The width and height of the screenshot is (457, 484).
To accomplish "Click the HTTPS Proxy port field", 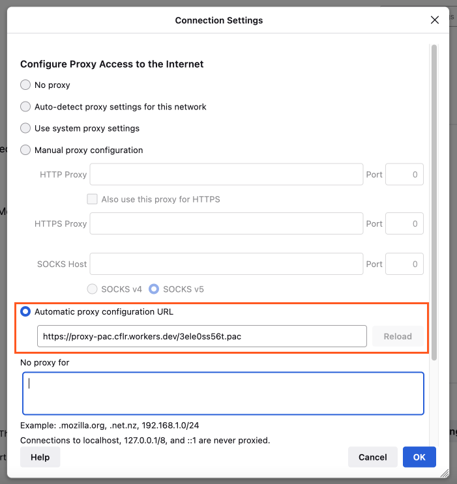I will 404,223.
